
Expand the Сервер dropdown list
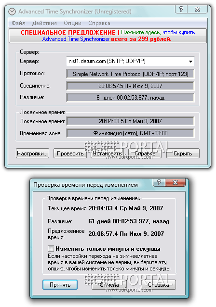pyautogui.click(x=190, y=61)
